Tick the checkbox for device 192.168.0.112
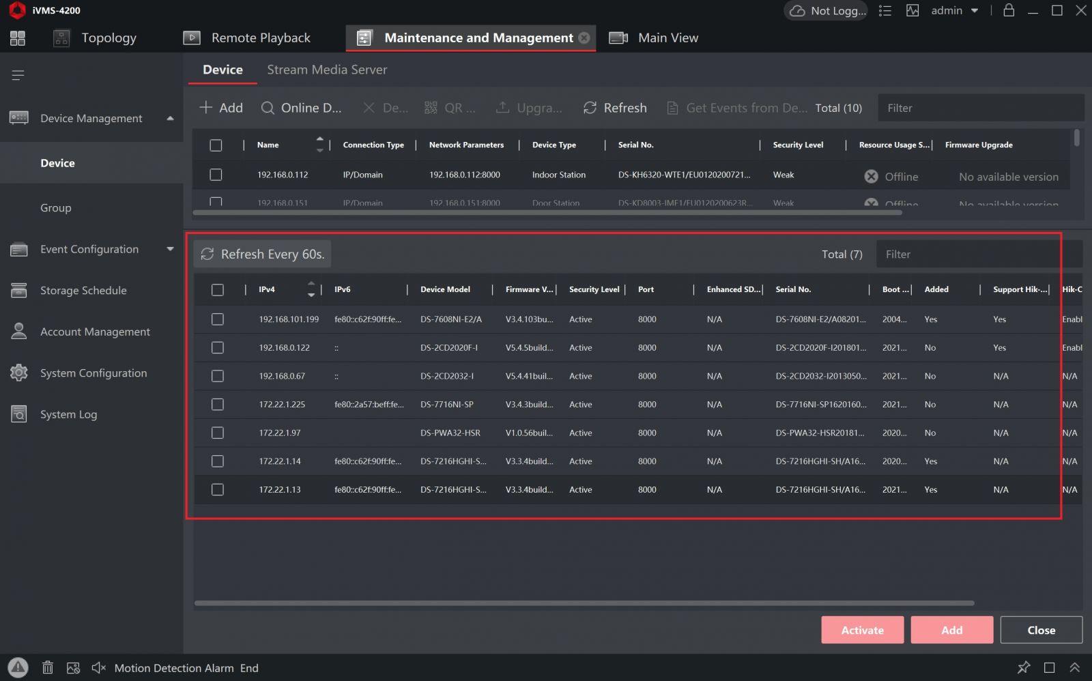This screenshot has height=681, width=1092. click(x=216, y=175)
